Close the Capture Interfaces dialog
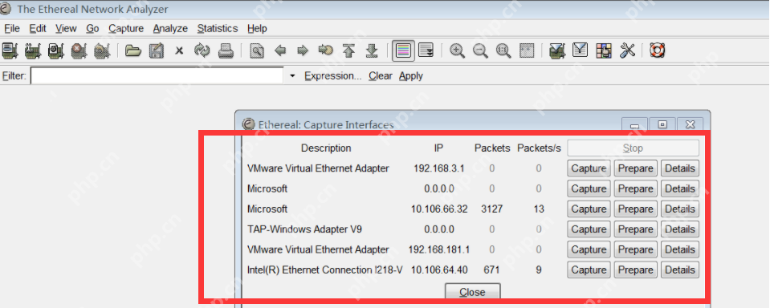This screenshot has height=308, width=770. point(472,292)
